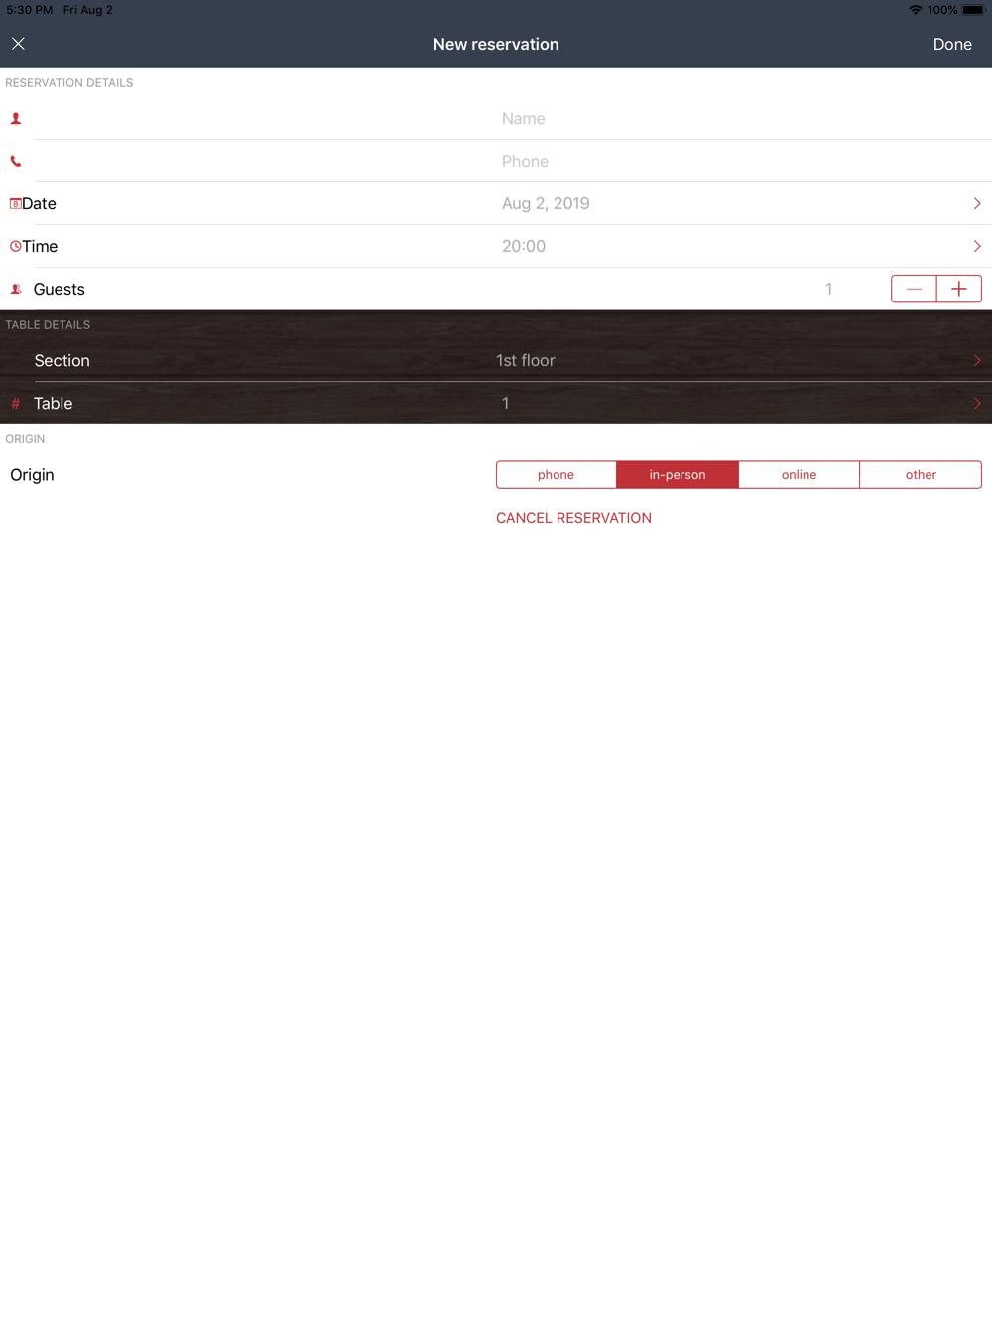Click the Wi-Fi status icon
This screenshot has height=1323, width=992.
point(915,10)
